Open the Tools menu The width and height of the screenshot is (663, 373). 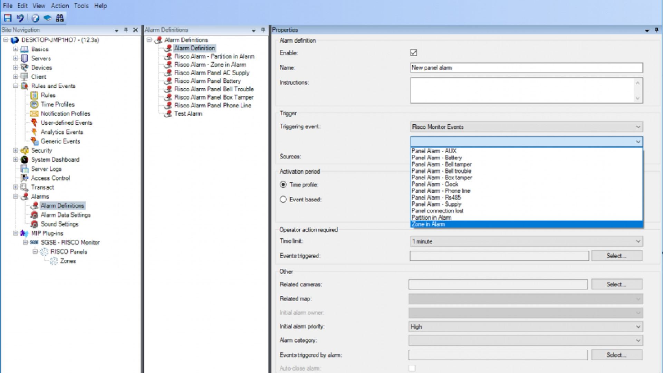point(81,6)
